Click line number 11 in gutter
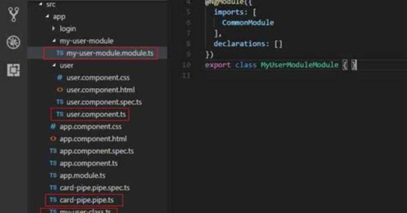This screenshot has height=213, width=407. coord(186,76)
